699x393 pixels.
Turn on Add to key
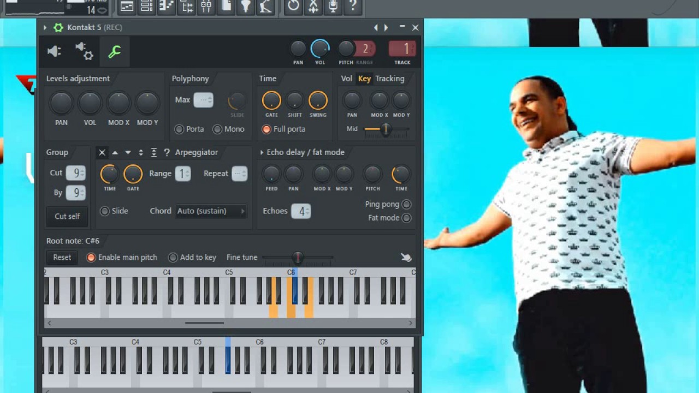click(192, 257)
